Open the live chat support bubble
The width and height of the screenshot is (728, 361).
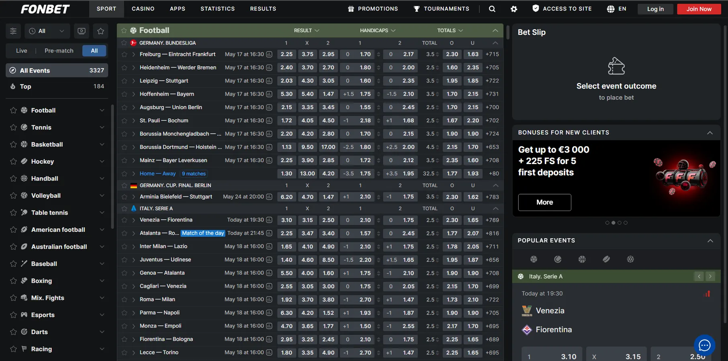(705, 345)
